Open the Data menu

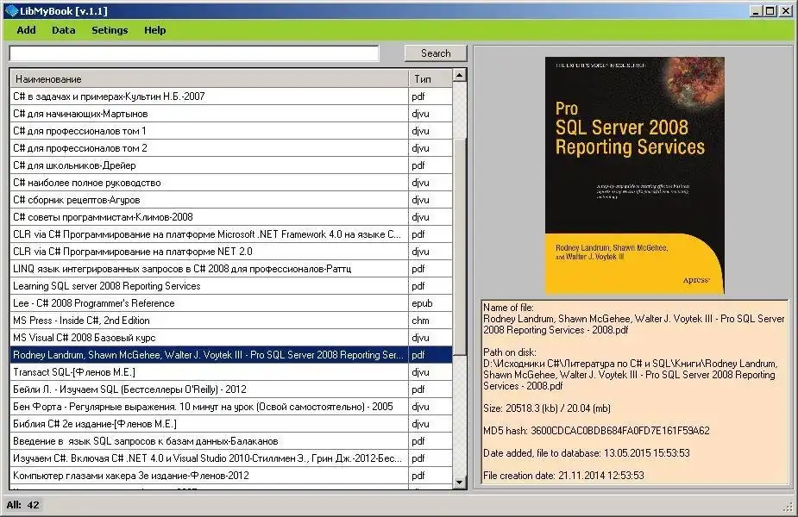pyautogui.click(x=64, y=30)
